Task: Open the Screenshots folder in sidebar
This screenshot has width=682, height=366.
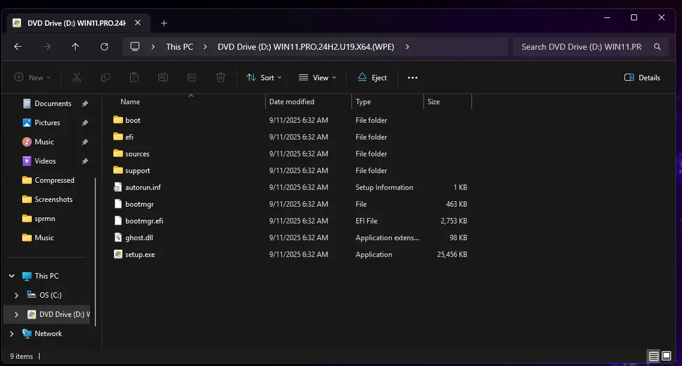Action: pyautogui.click(x=53, y=199)
